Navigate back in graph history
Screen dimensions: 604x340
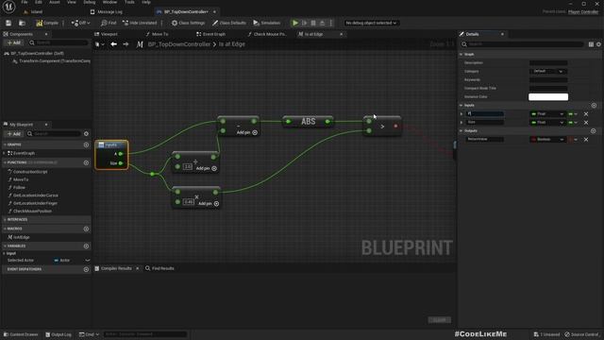[x=113, y=44]
